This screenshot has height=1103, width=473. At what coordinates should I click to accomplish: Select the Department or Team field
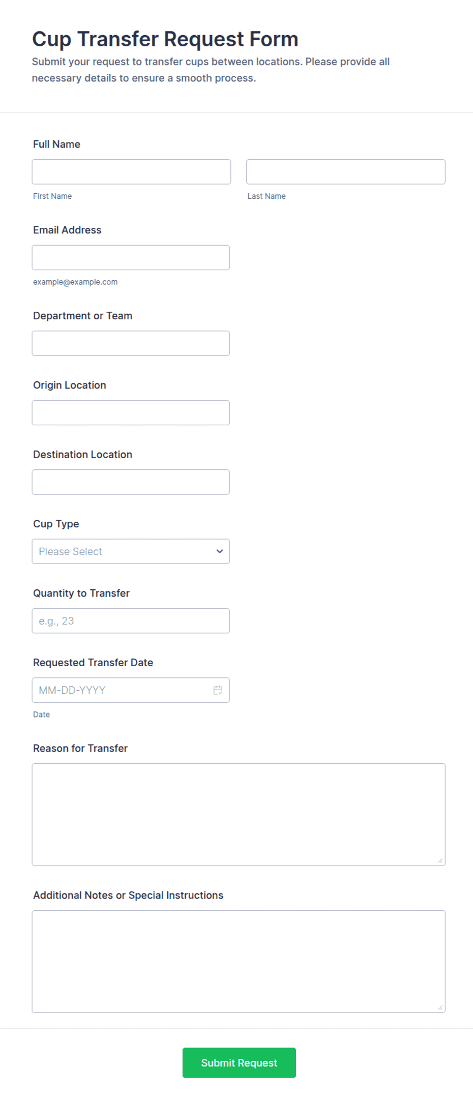click(x=131, y=343)
